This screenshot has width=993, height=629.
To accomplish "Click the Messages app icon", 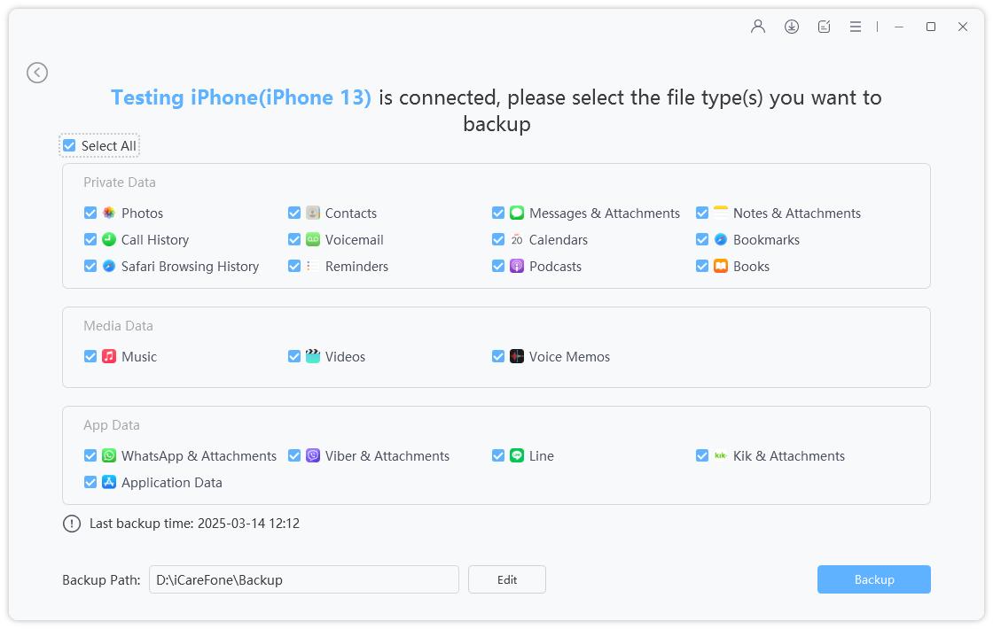I will [x=517, y=213].
